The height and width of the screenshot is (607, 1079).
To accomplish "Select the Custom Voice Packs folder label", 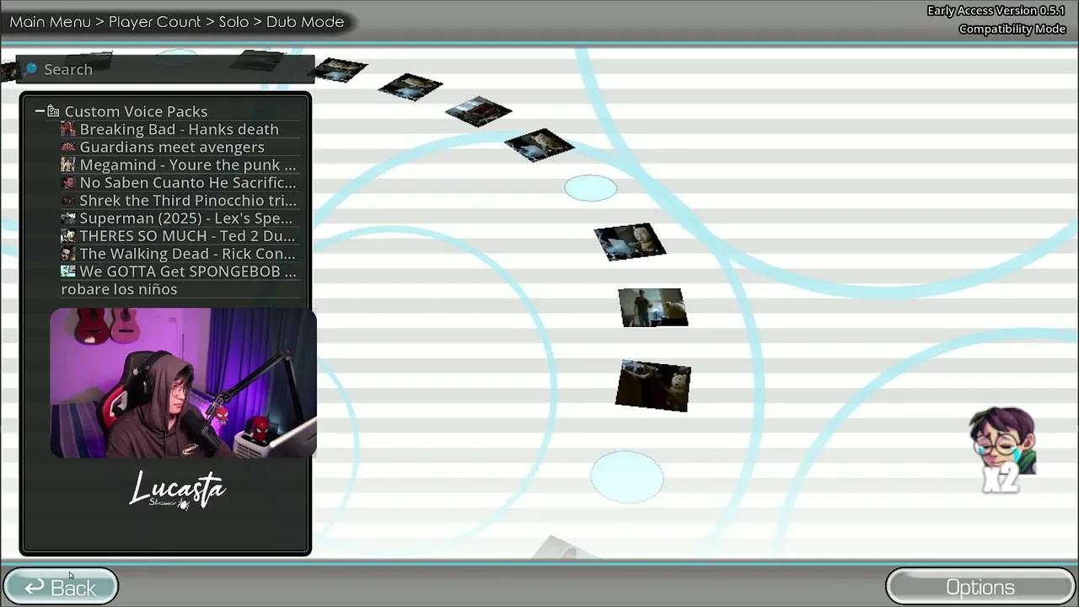I will (x=136, y=111).
